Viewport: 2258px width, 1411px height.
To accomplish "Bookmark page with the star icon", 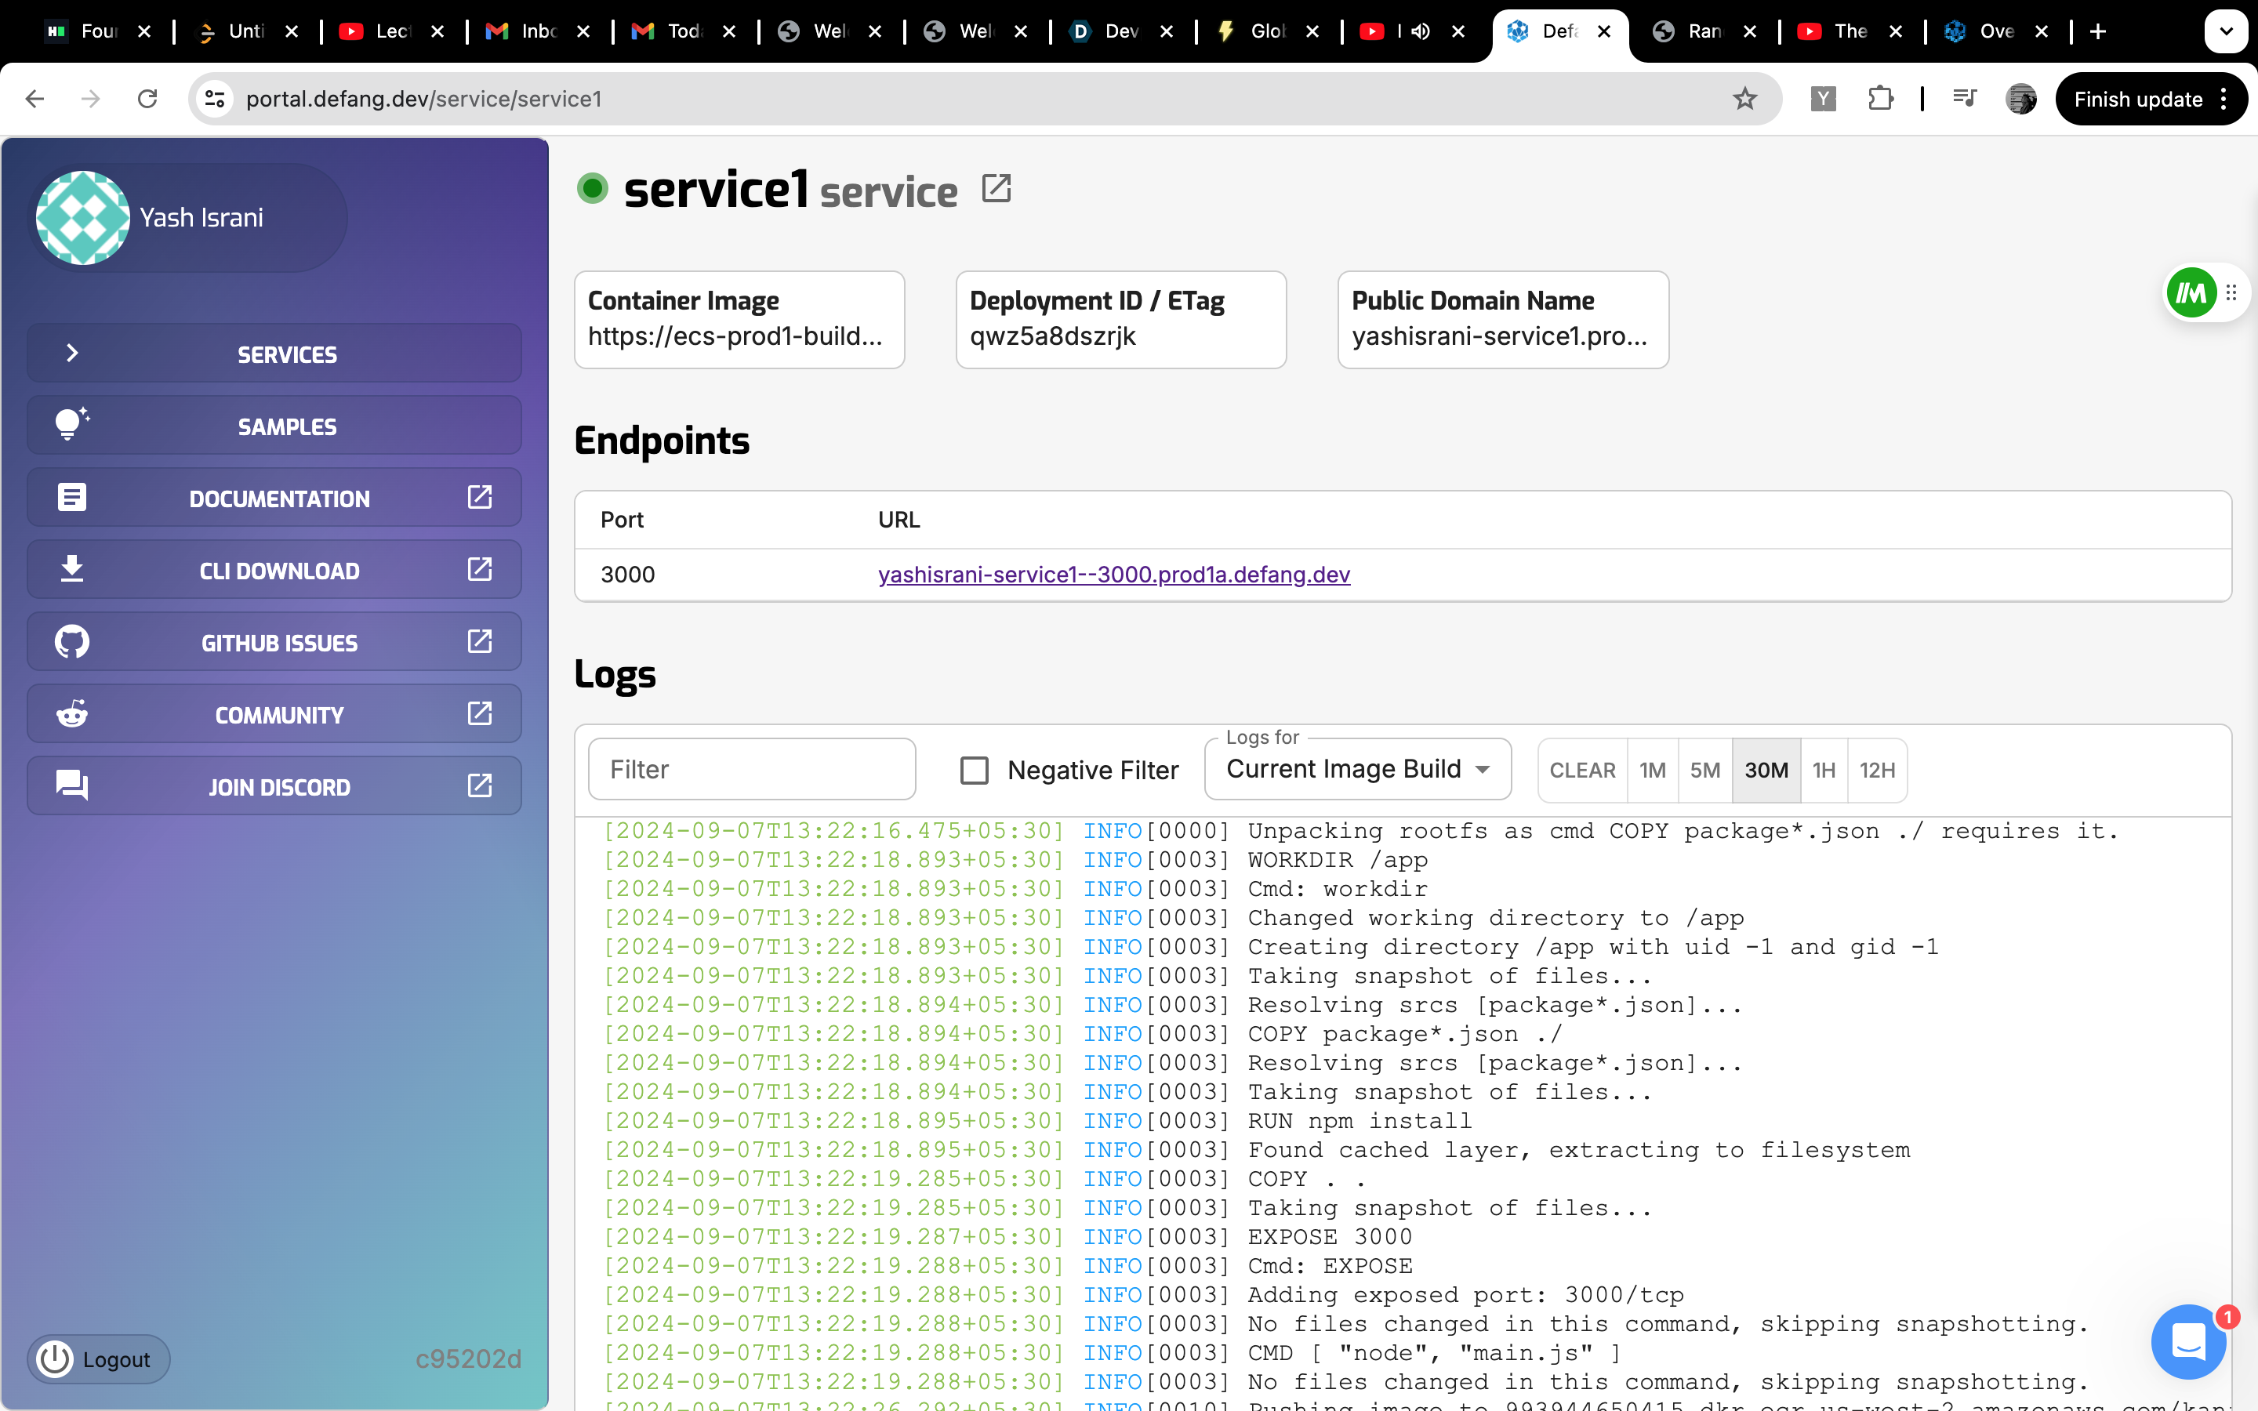I will [x=1744, y=99].
